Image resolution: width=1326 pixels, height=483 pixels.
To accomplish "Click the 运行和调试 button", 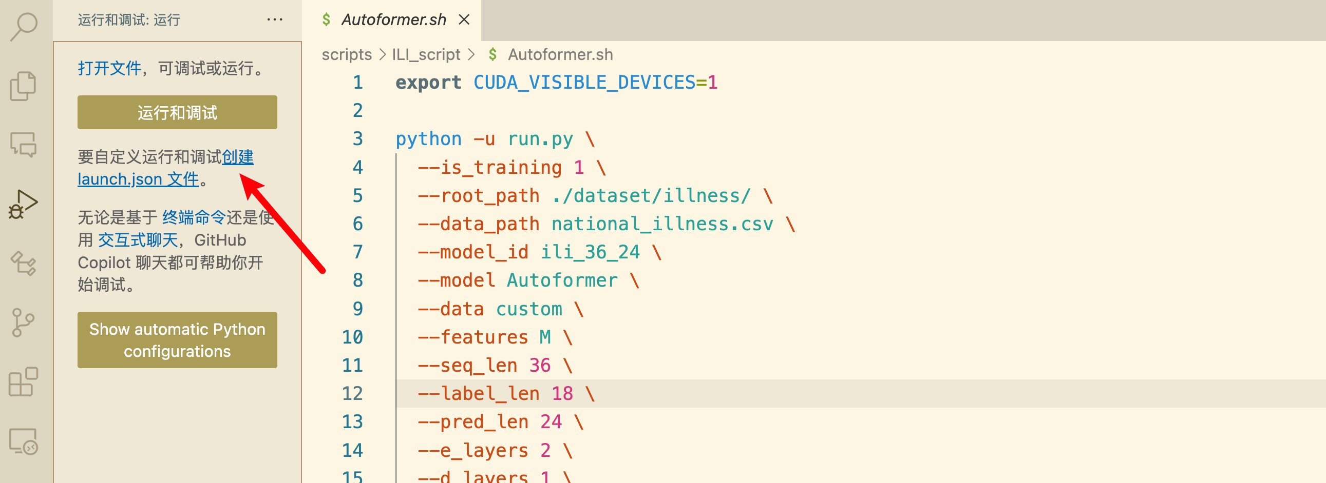I will click(x=178, y=112).
